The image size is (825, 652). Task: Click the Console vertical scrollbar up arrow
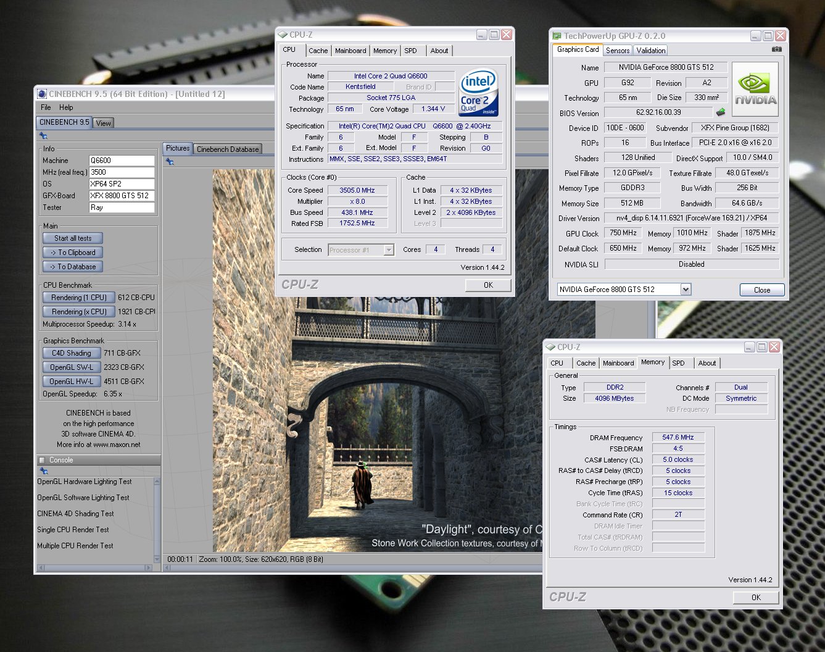157,482
